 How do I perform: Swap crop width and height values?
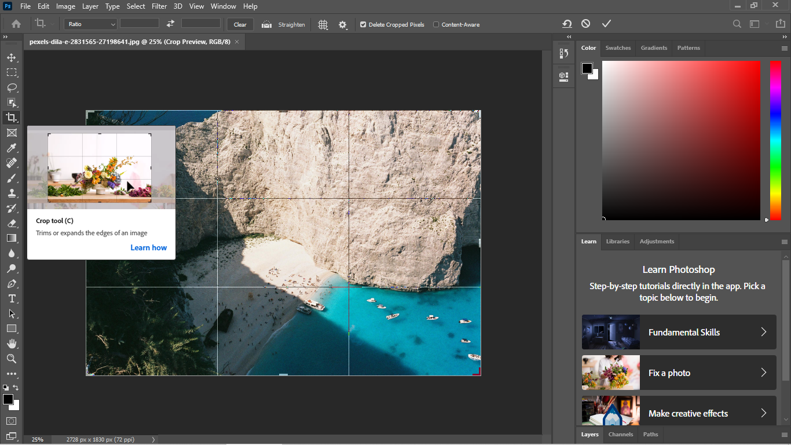pos(170,24)
